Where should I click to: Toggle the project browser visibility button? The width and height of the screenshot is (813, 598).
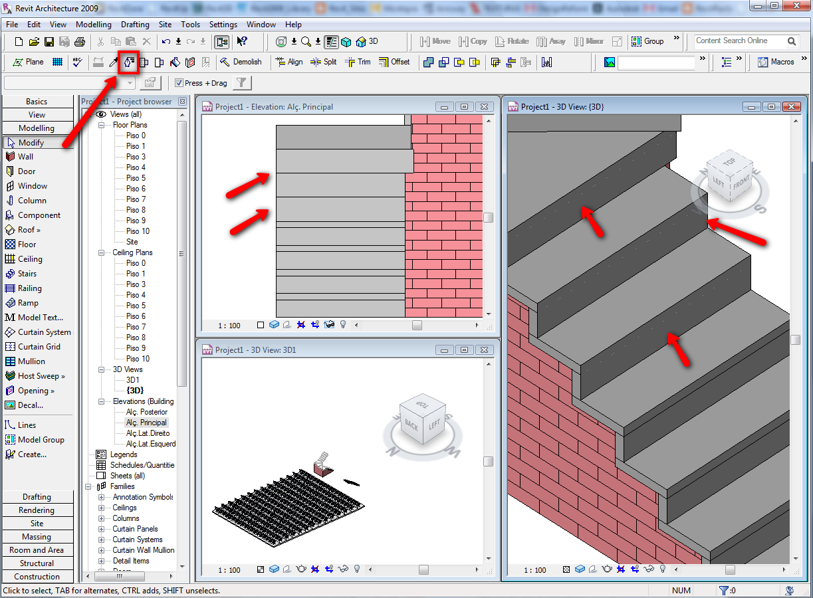221,41
